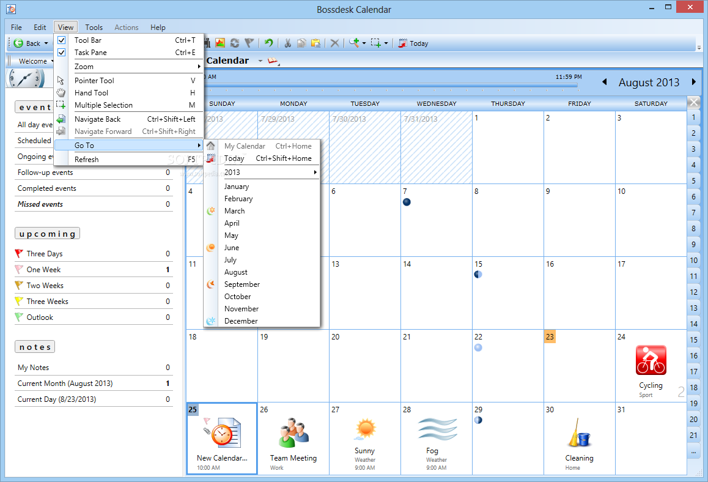Click the multiple selection toolbar icon
This screenshot has width=708, height=482.
pos(375,43)
